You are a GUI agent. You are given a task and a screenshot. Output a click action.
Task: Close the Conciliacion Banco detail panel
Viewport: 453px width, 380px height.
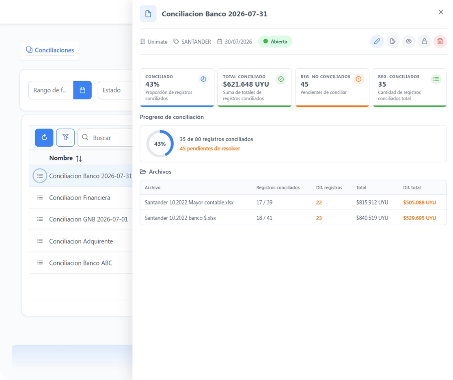point(441,12)
